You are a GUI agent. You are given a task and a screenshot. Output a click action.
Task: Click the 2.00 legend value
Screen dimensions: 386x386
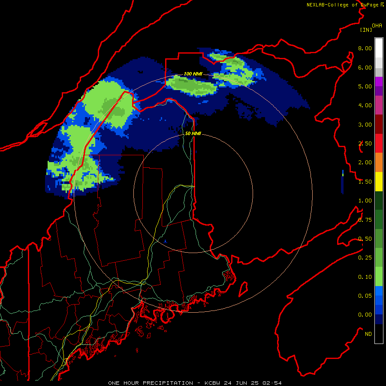(x=365, y=163)
